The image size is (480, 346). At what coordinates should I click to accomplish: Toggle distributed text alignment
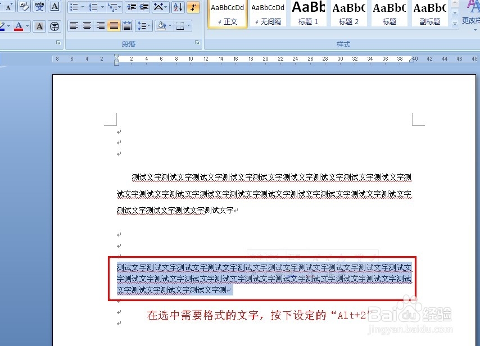pyautogui.click(x=126, y=25)
